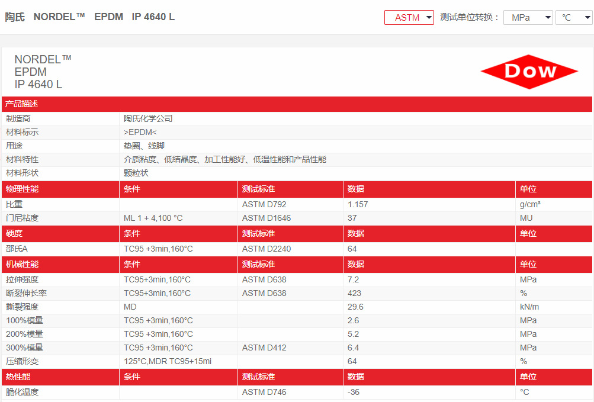This screenshot has width=594, height=402.
Task: Select the brittleness temperature value '-36'
Action: coord(354,392)
